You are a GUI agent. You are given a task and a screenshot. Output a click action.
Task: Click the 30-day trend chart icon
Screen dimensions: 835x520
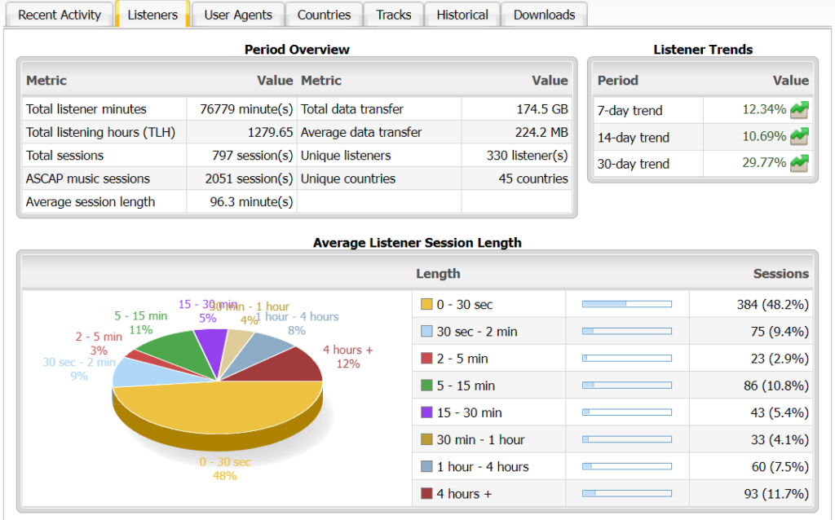click(799, 163)
